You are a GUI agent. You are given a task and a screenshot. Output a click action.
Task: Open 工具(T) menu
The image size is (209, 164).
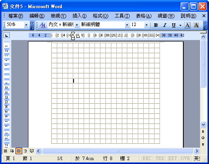[122, 16]
